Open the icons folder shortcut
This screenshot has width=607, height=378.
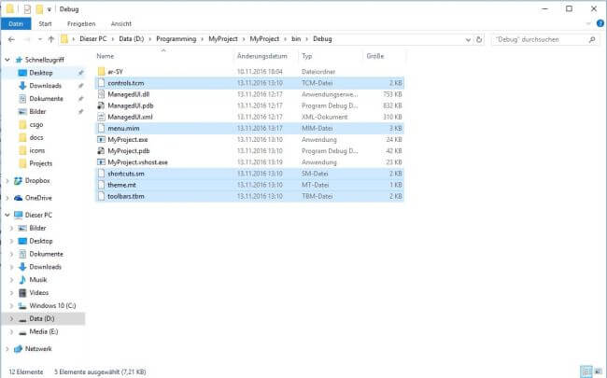click(37, 150)
